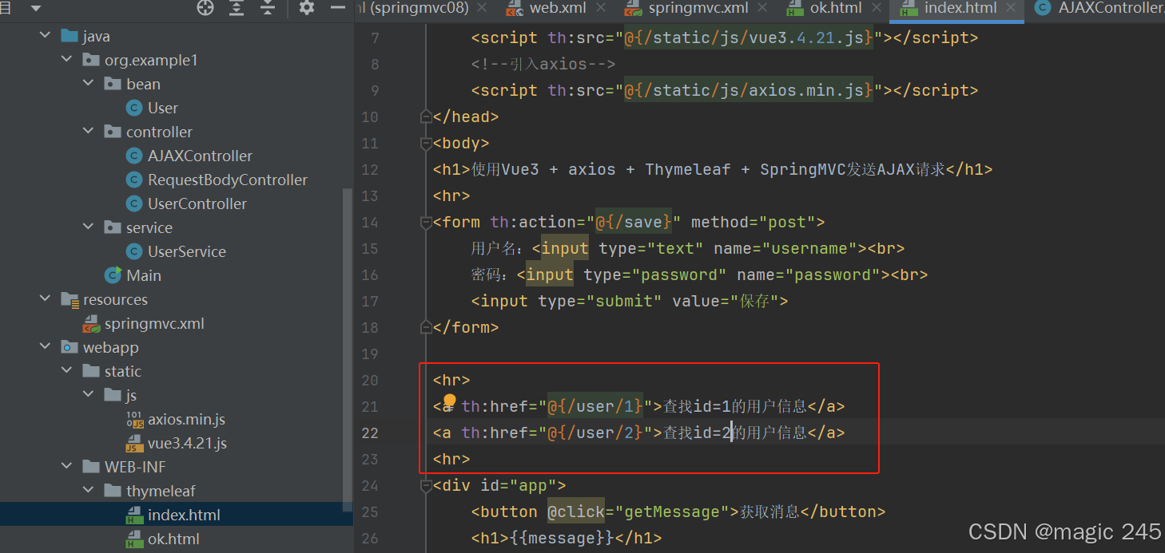The image size is (1165, 553).
Task: Collapse the java folder
Action: (45, 36)
